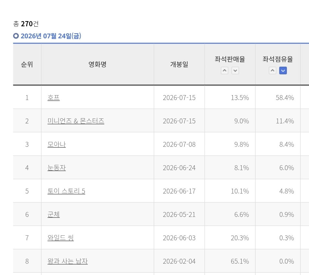Open movie link 미니언즈 & 몬스터즈
This screenshot has height=275, width=309.
coord(76,121)
